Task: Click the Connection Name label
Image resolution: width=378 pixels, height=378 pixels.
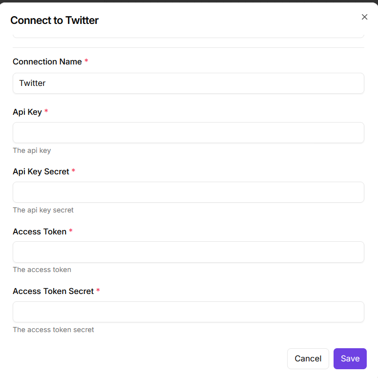Action: click(47, 62)
